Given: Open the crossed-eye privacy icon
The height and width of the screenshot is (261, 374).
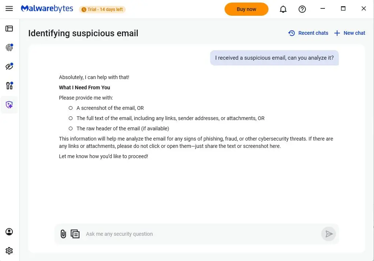Looking at the screenshot, I should point(9,67).
